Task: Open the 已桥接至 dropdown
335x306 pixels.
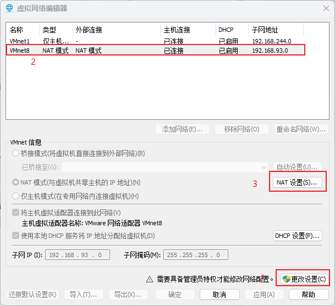Action: [165, 167]
